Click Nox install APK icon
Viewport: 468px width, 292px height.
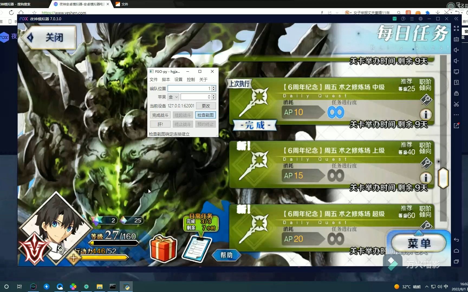[456, 82]
